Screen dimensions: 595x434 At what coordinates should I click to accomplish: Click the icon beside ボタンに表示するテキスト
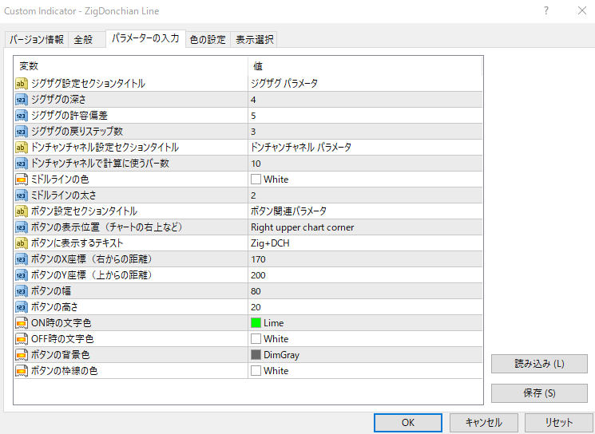(22, 243)
